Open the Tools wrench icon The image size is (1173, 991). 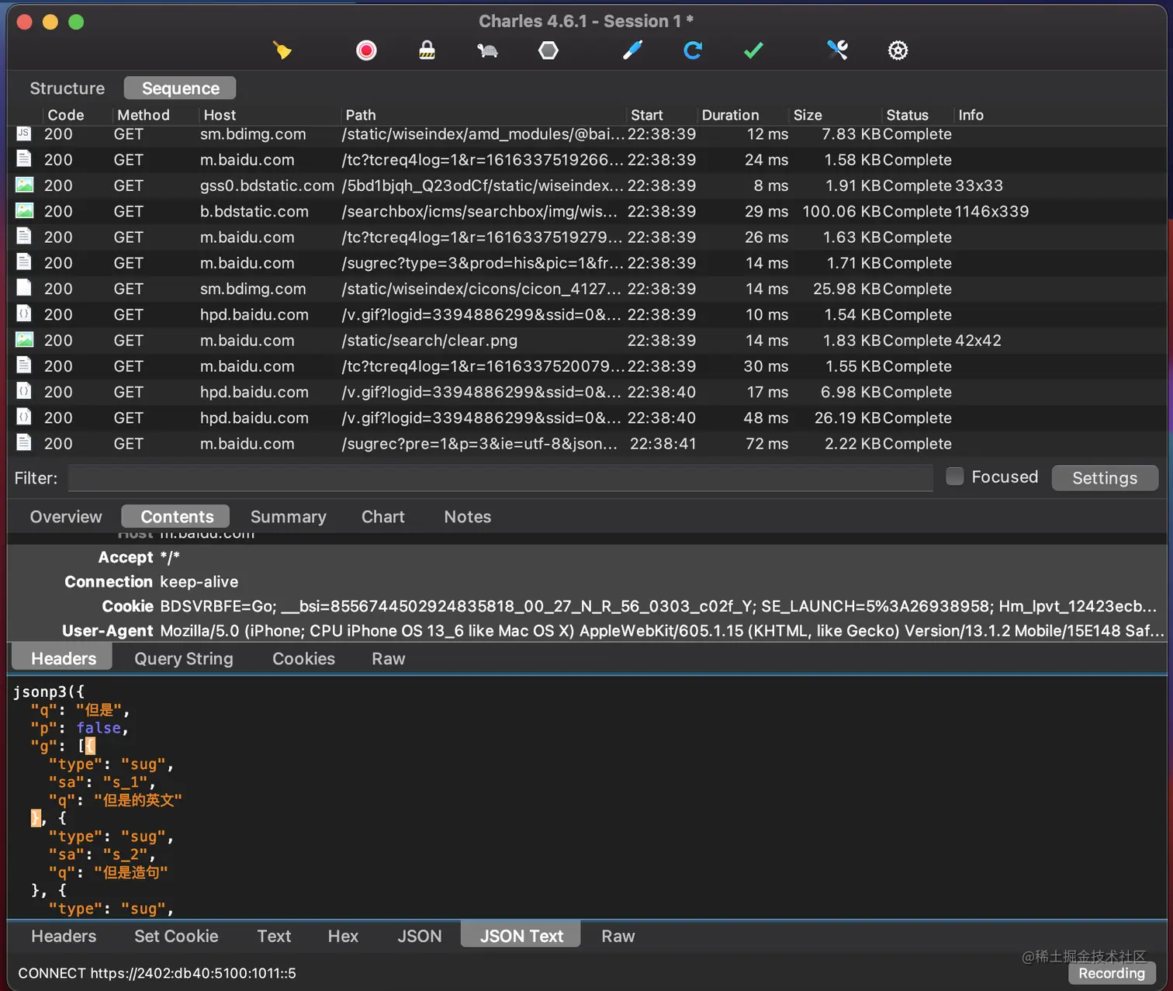837,51
